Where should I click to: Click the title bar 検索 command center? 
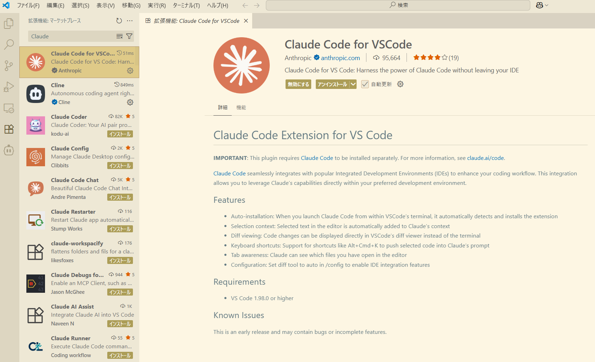[398, 5]
